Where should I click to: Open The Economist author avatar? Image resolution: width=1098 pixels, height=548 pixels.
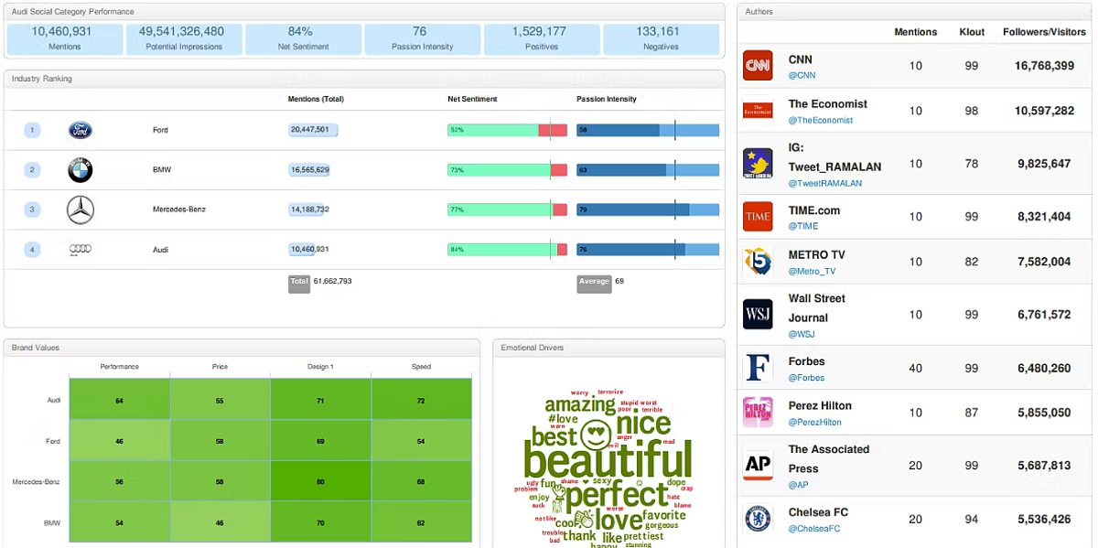tap(758, 111)
